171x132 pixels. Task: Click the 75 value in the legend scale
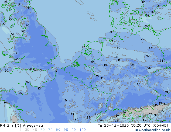pyautogui.click(x=50, y=130)
